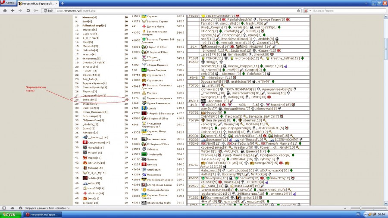Navigate back with the back arrow

click(13, 11)
